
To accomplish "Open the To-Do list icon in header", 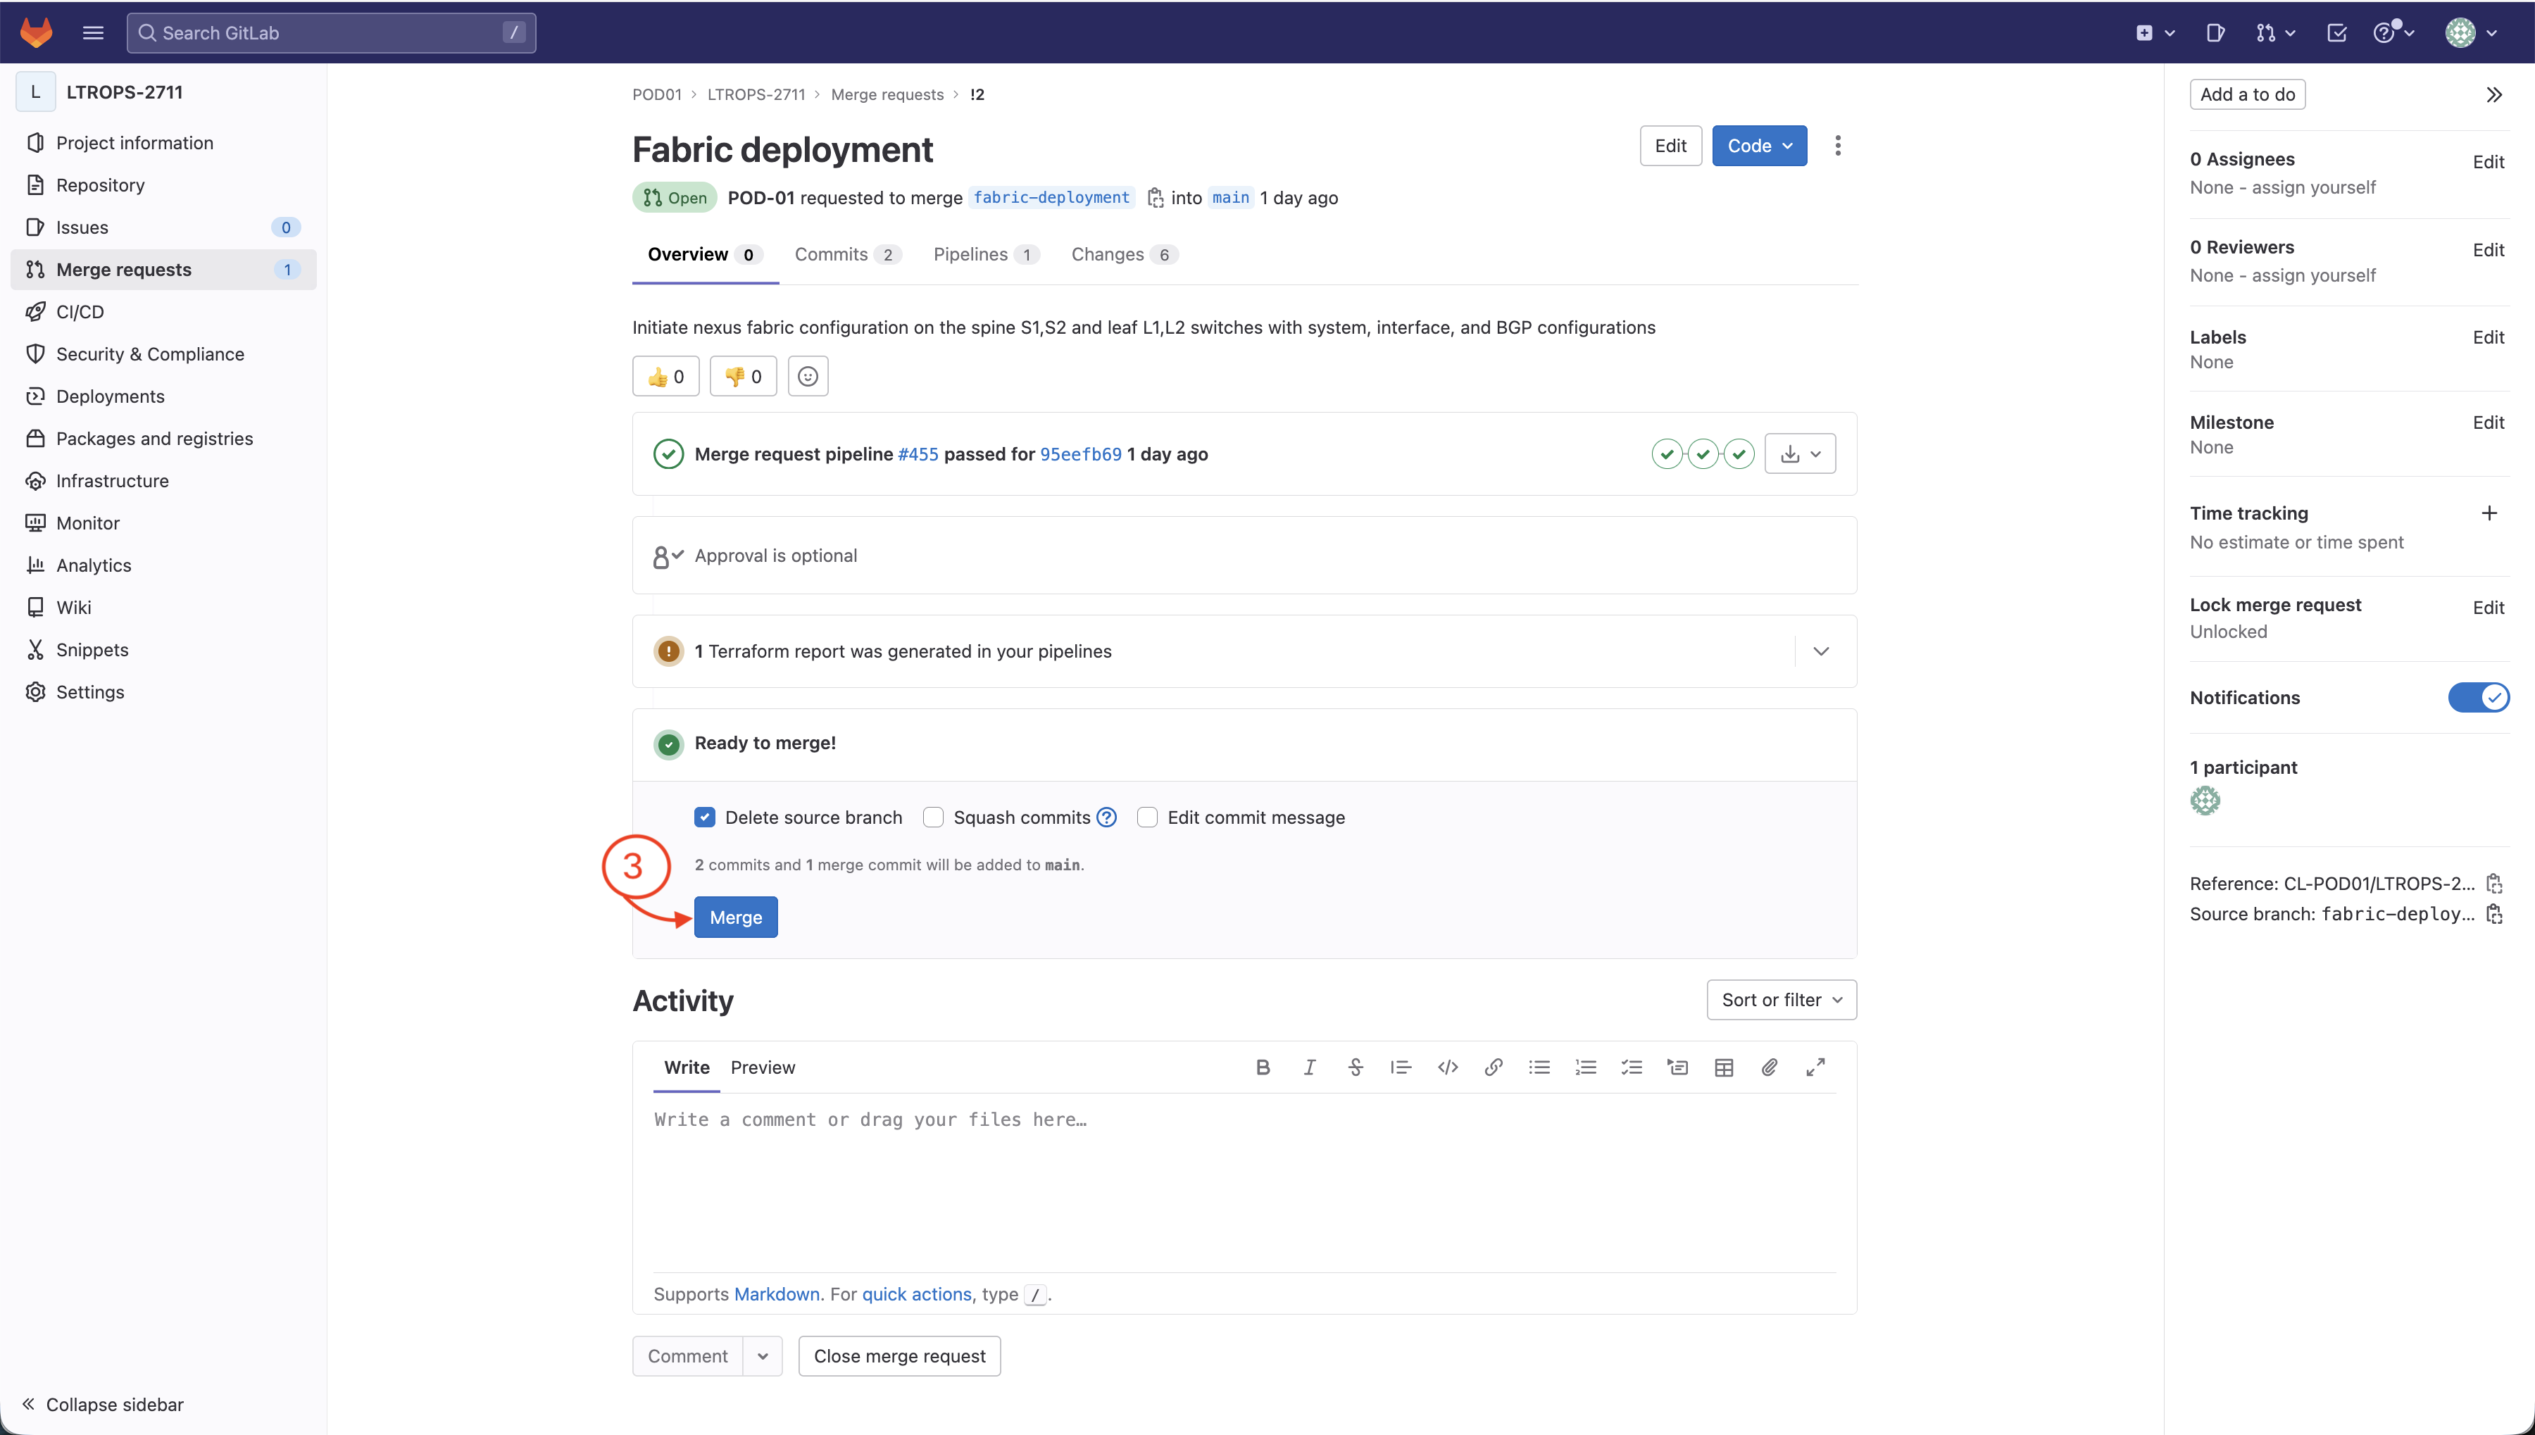I will pos(2336,32).
